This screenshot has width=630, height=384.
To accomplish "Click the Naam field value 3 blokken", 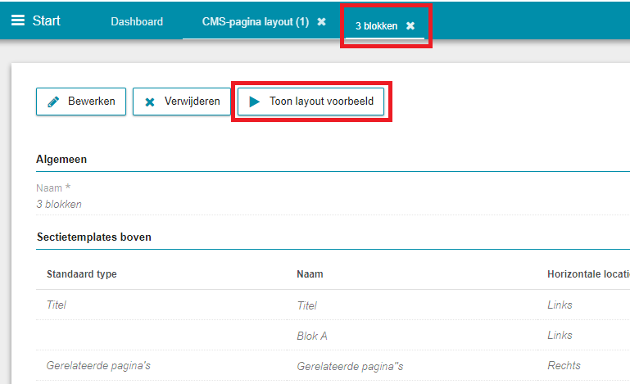I will [x=59, y=205].
